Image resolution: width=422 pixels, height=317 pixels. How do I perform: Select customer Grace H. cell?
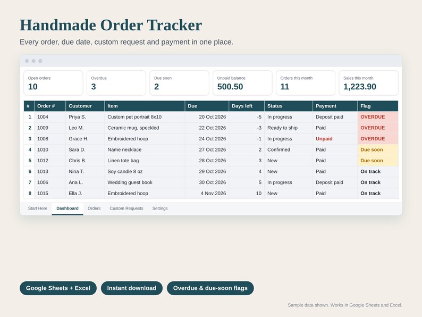tap(85, 139)
